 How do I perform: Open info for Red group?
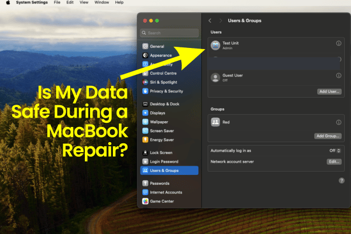click(339, 122)
